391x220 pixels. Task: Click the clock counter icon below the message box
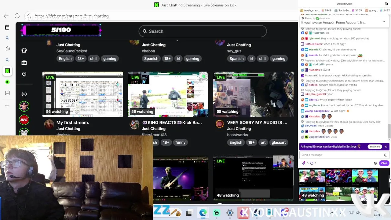click(312, 163)
